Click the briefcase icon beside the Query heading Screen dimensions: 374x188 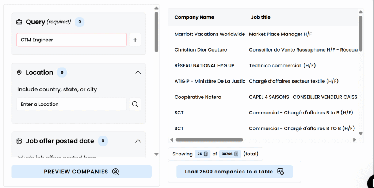19,22
